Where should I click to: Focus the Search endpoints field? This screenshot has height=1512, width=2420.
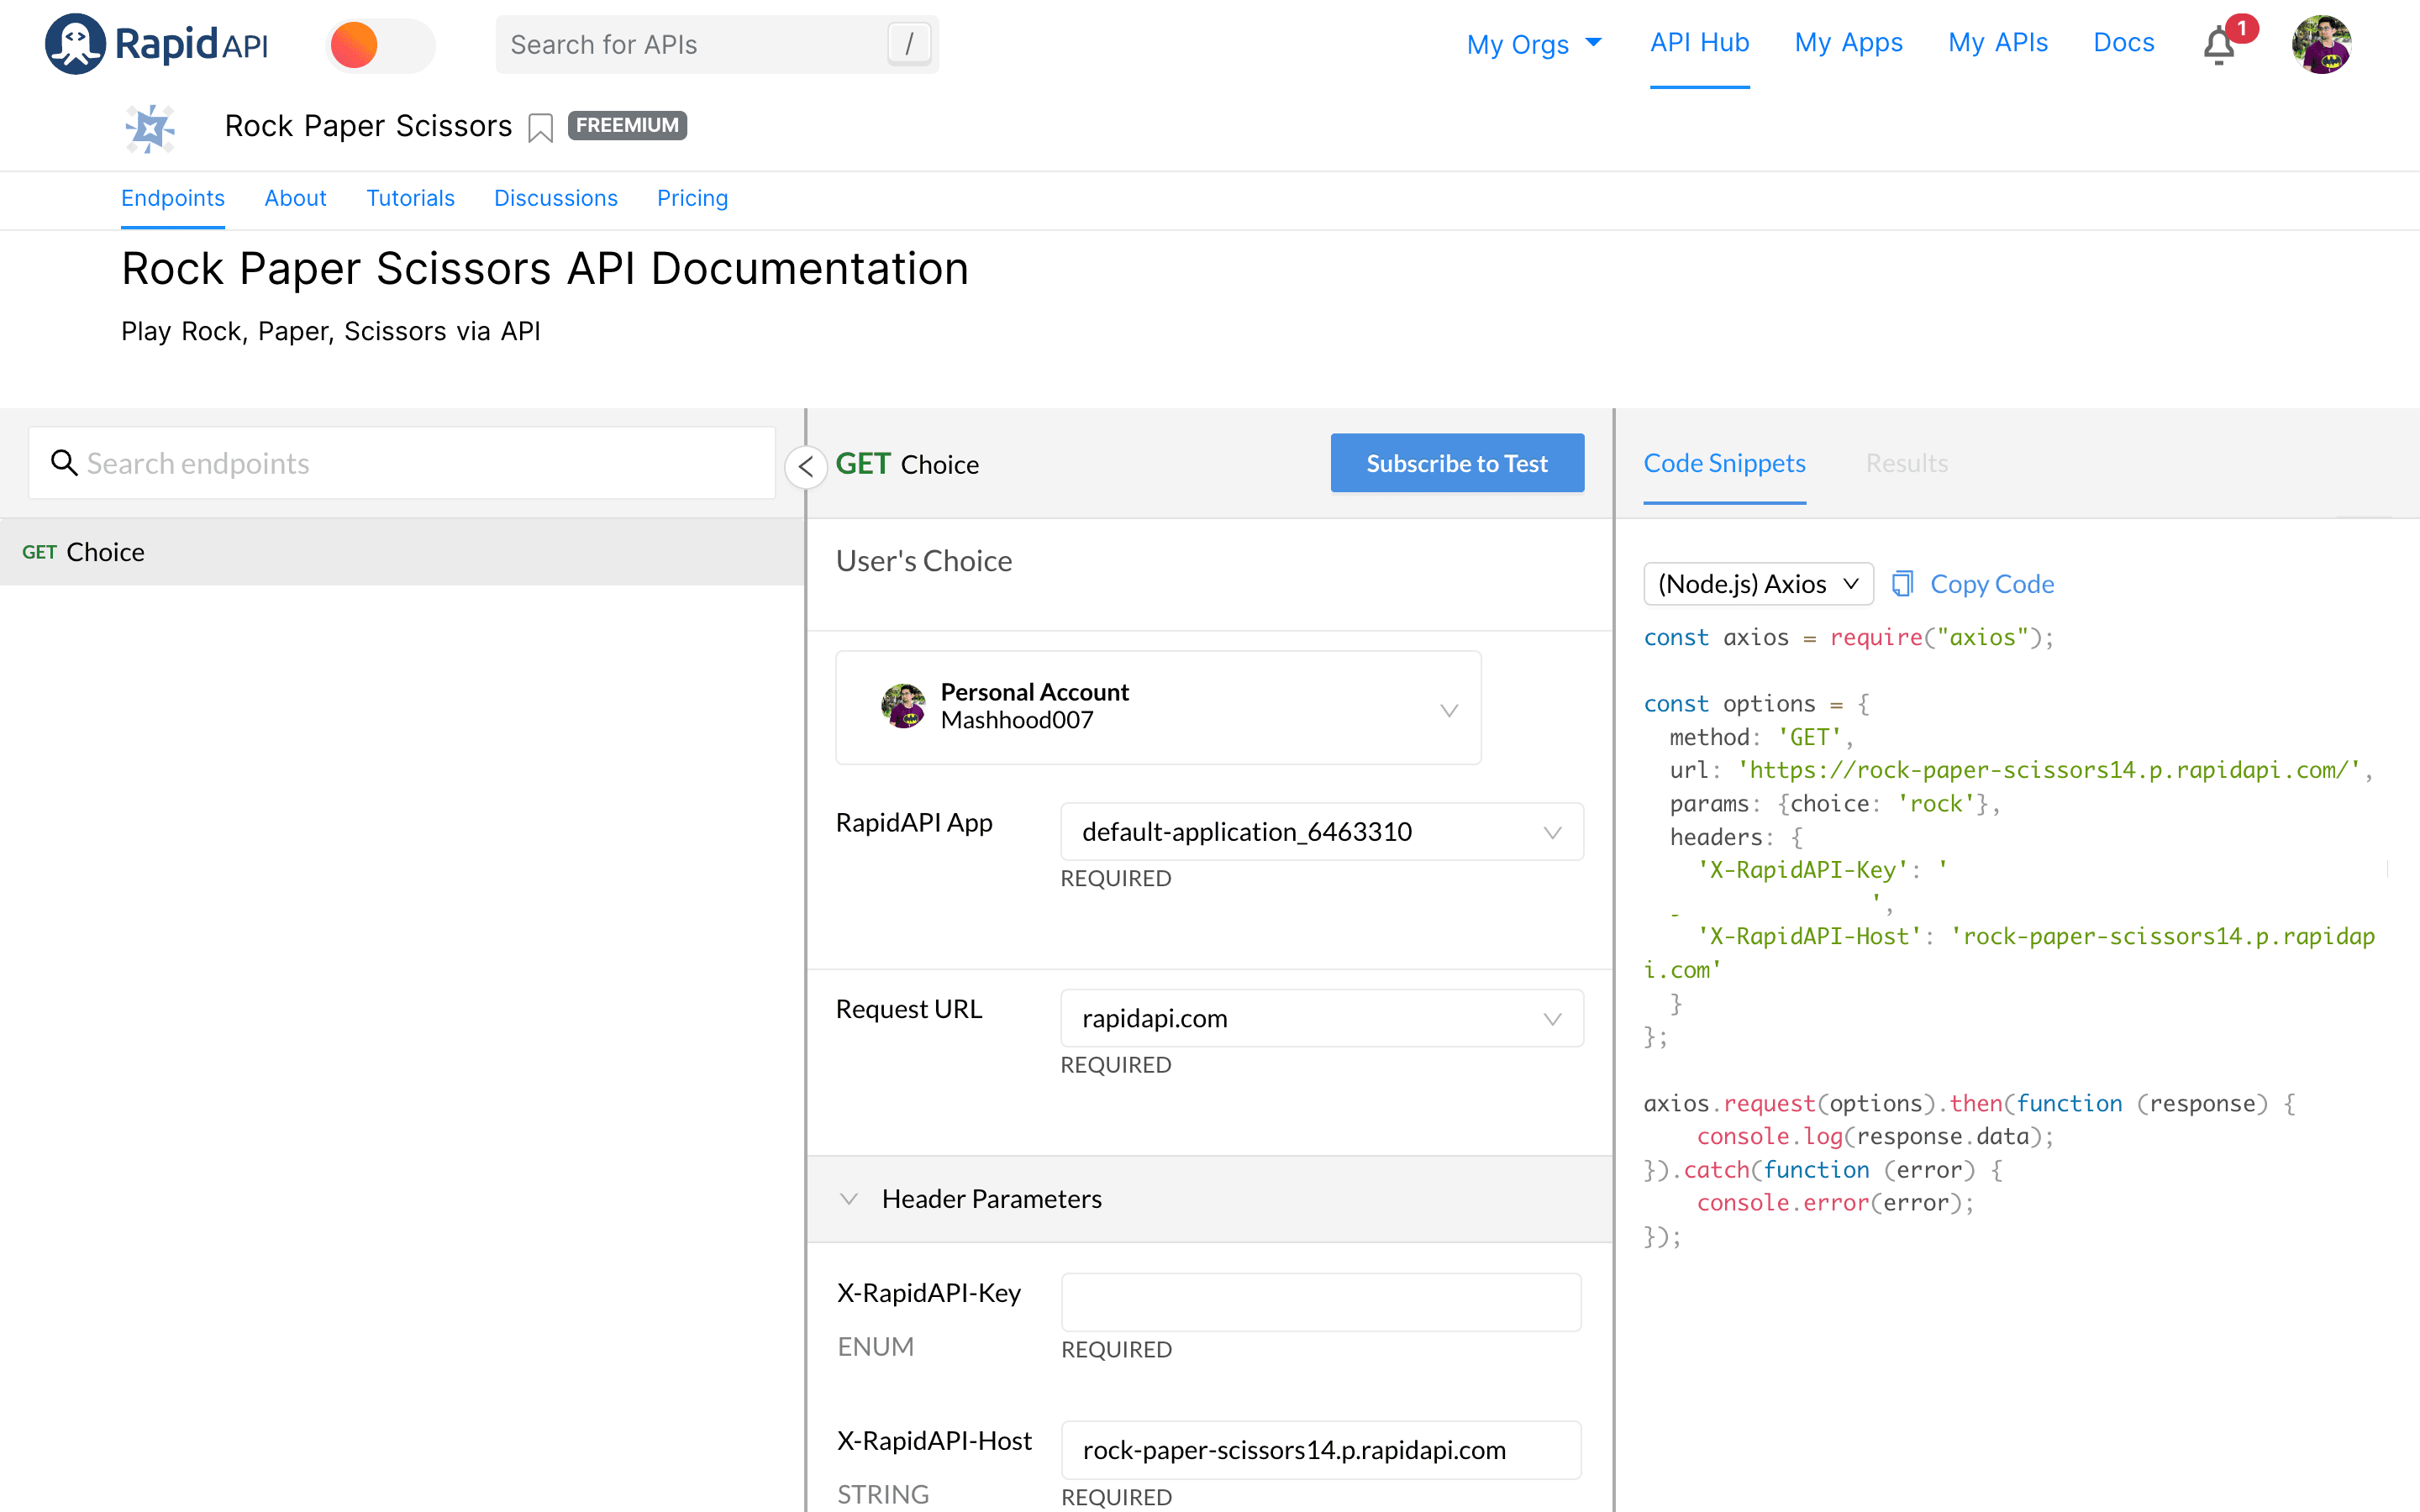[402, 463]
